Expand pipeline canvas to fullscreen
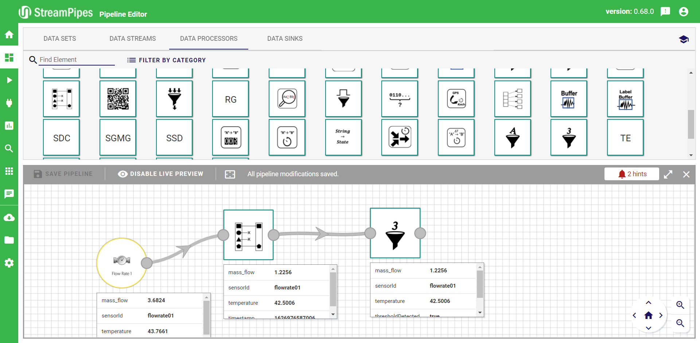Viewport: 700px width, 343px height. click(668, 174)
